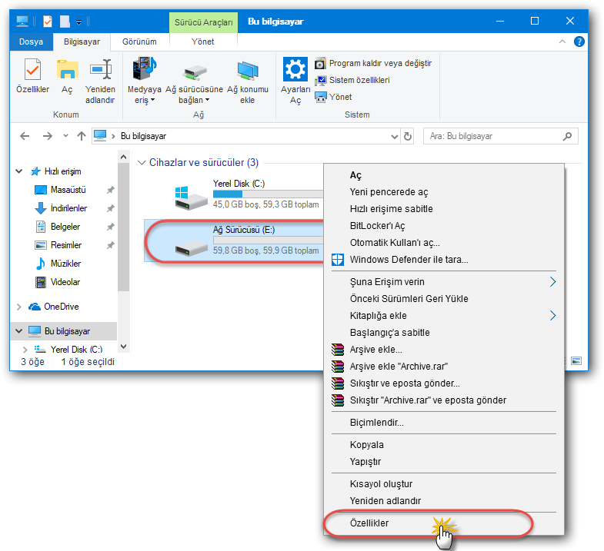Select Videolar in navigation pane
The height and width of the screenshot is (551, 604).
point(65,282)
